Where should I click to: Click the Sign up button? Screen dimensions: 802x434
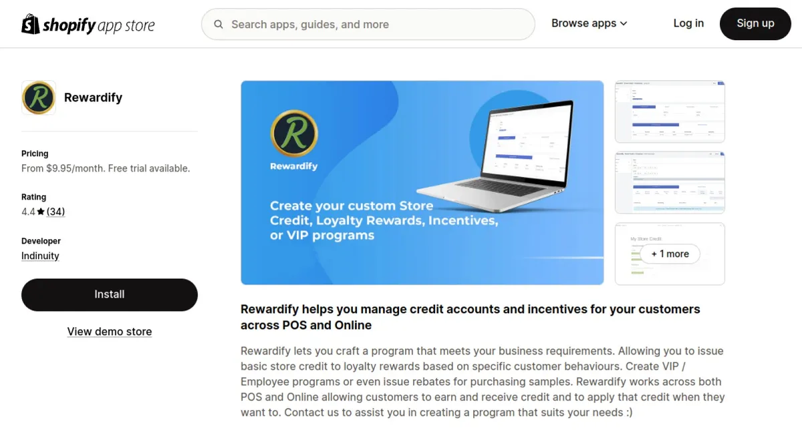coord(755,23)
